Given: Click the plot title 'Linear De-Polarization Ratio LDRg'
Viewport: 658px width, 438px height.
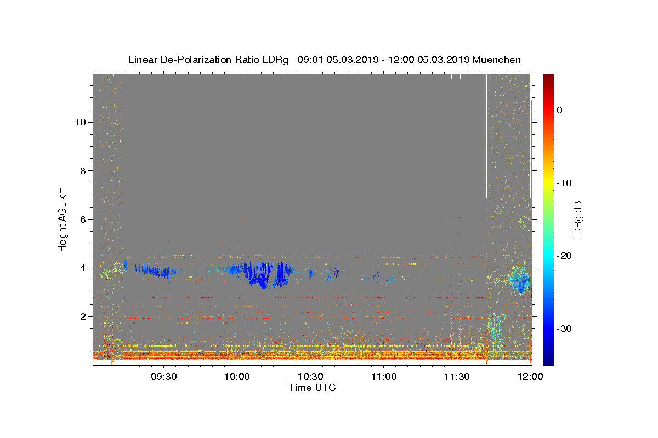Looking at the screenshot, I should coord(208,60).
